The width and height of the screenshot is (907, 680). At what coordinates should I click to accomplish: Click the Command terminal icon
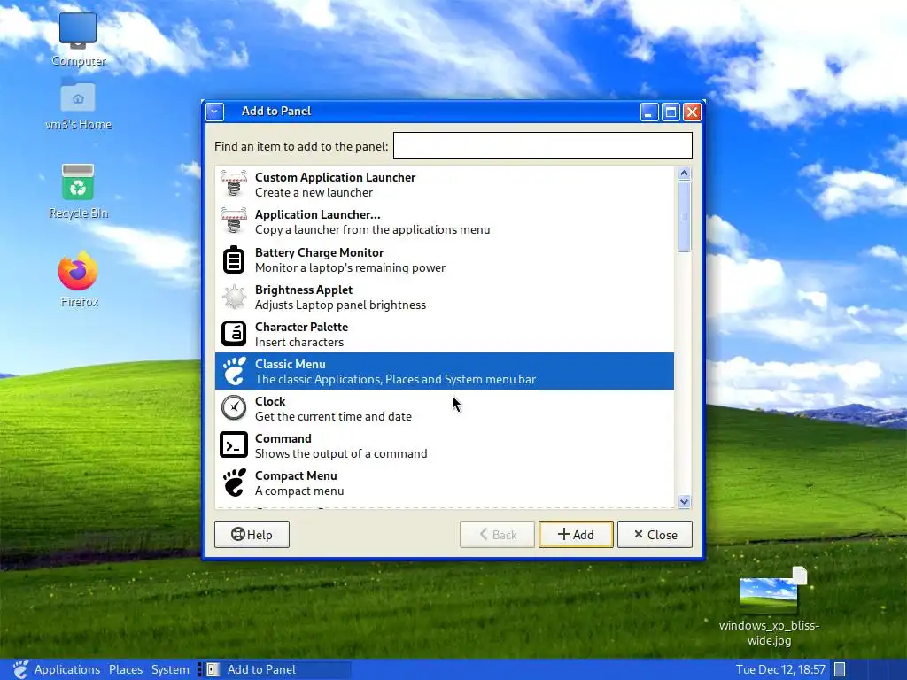coord(234,446)
